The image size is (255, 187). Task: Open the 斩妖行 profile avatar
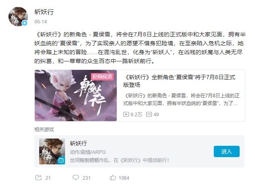(18, 17)
